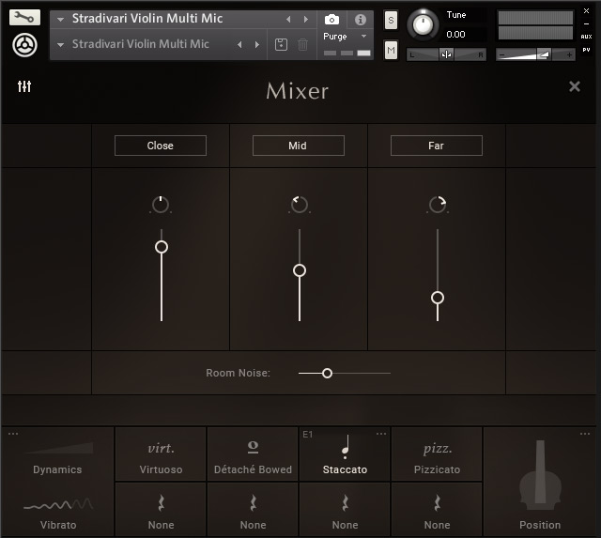Viewport: 601px width, 538px height.
Task: Select the Détaché Bowed articulation
Action: (253, 454)
